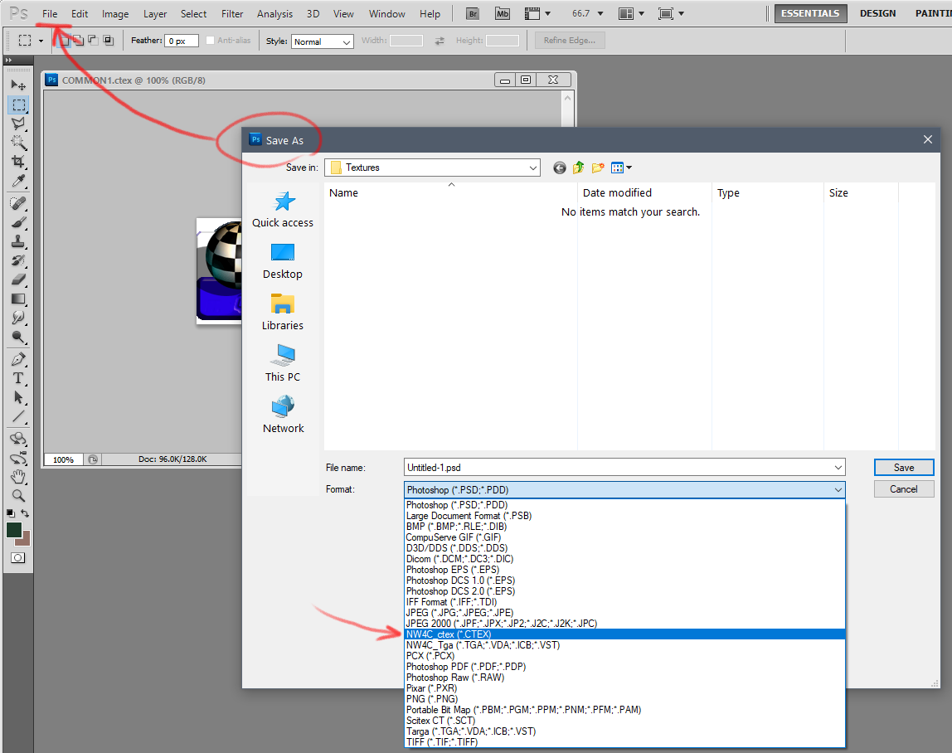Select the Pen tool
The image size is (952, 753).
point(18,359)
